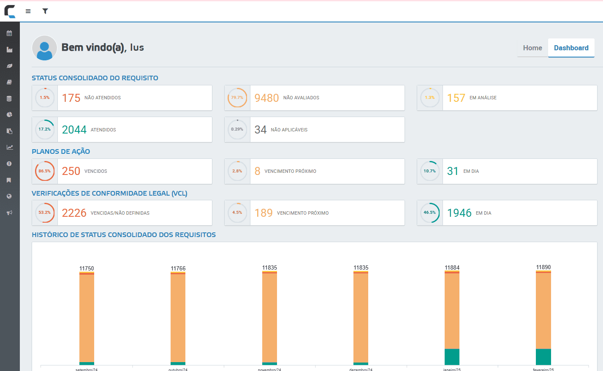Screen dimensions: 603x371
Task: Toggle the hamburger menu in the top bar
Action: coord(28,11)
